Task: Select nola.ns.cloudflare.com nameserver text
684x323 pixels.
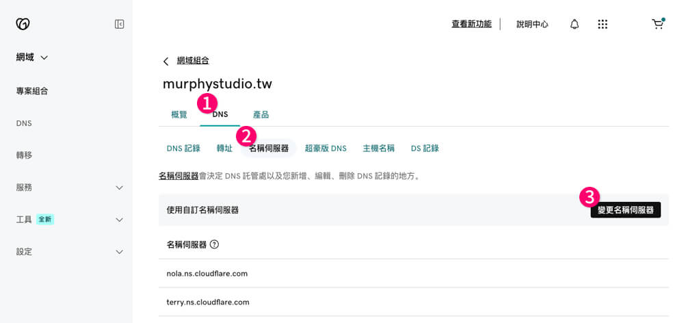Action: point(207,274)
